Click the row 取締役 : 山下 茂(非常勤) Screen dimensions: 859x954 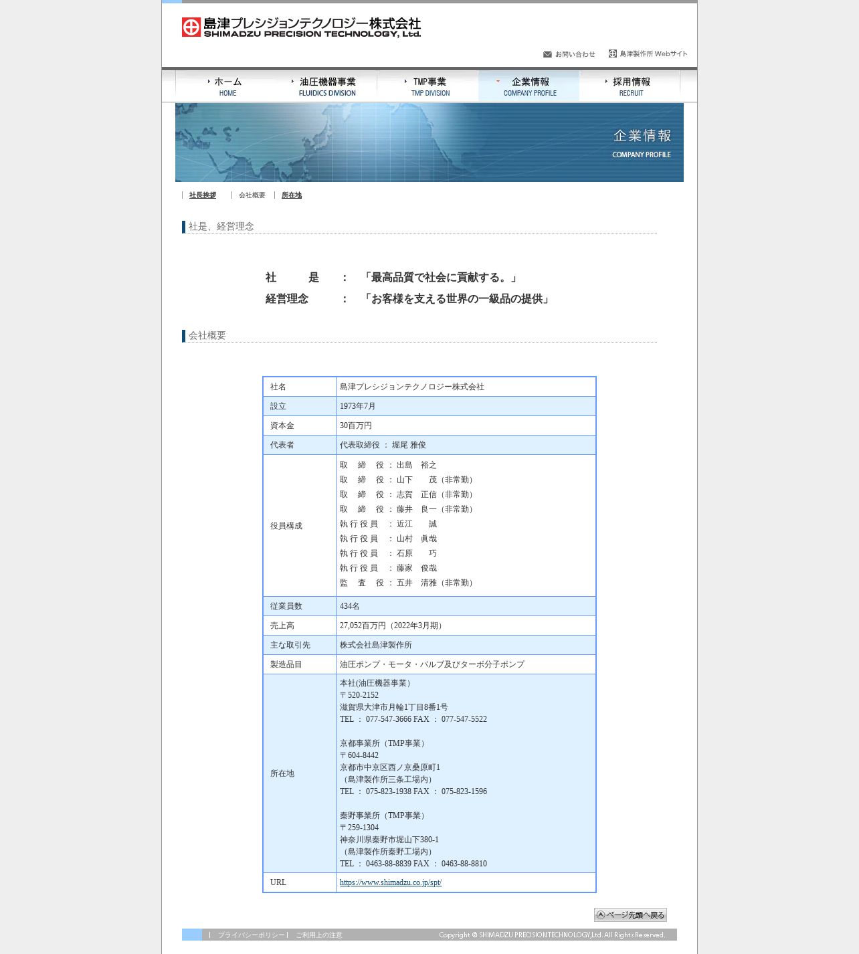click(408, 480)
